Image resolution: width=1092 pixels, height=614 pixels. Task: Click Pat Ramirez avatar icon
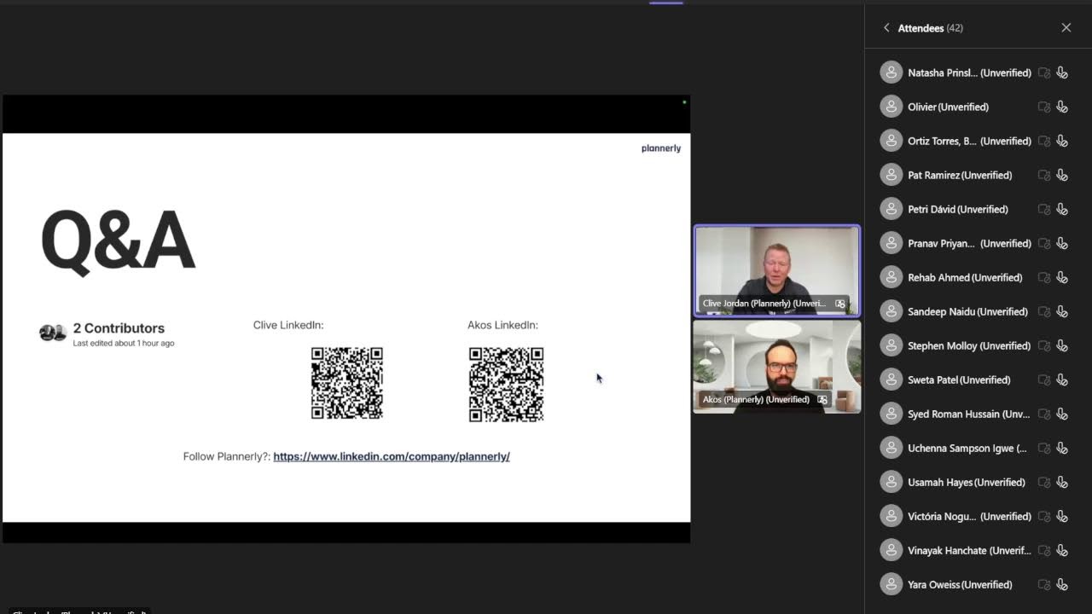click(892, 175)
